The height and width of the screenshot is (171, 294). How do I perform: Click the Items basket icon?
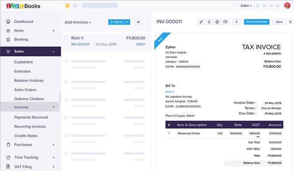(8, 31)
